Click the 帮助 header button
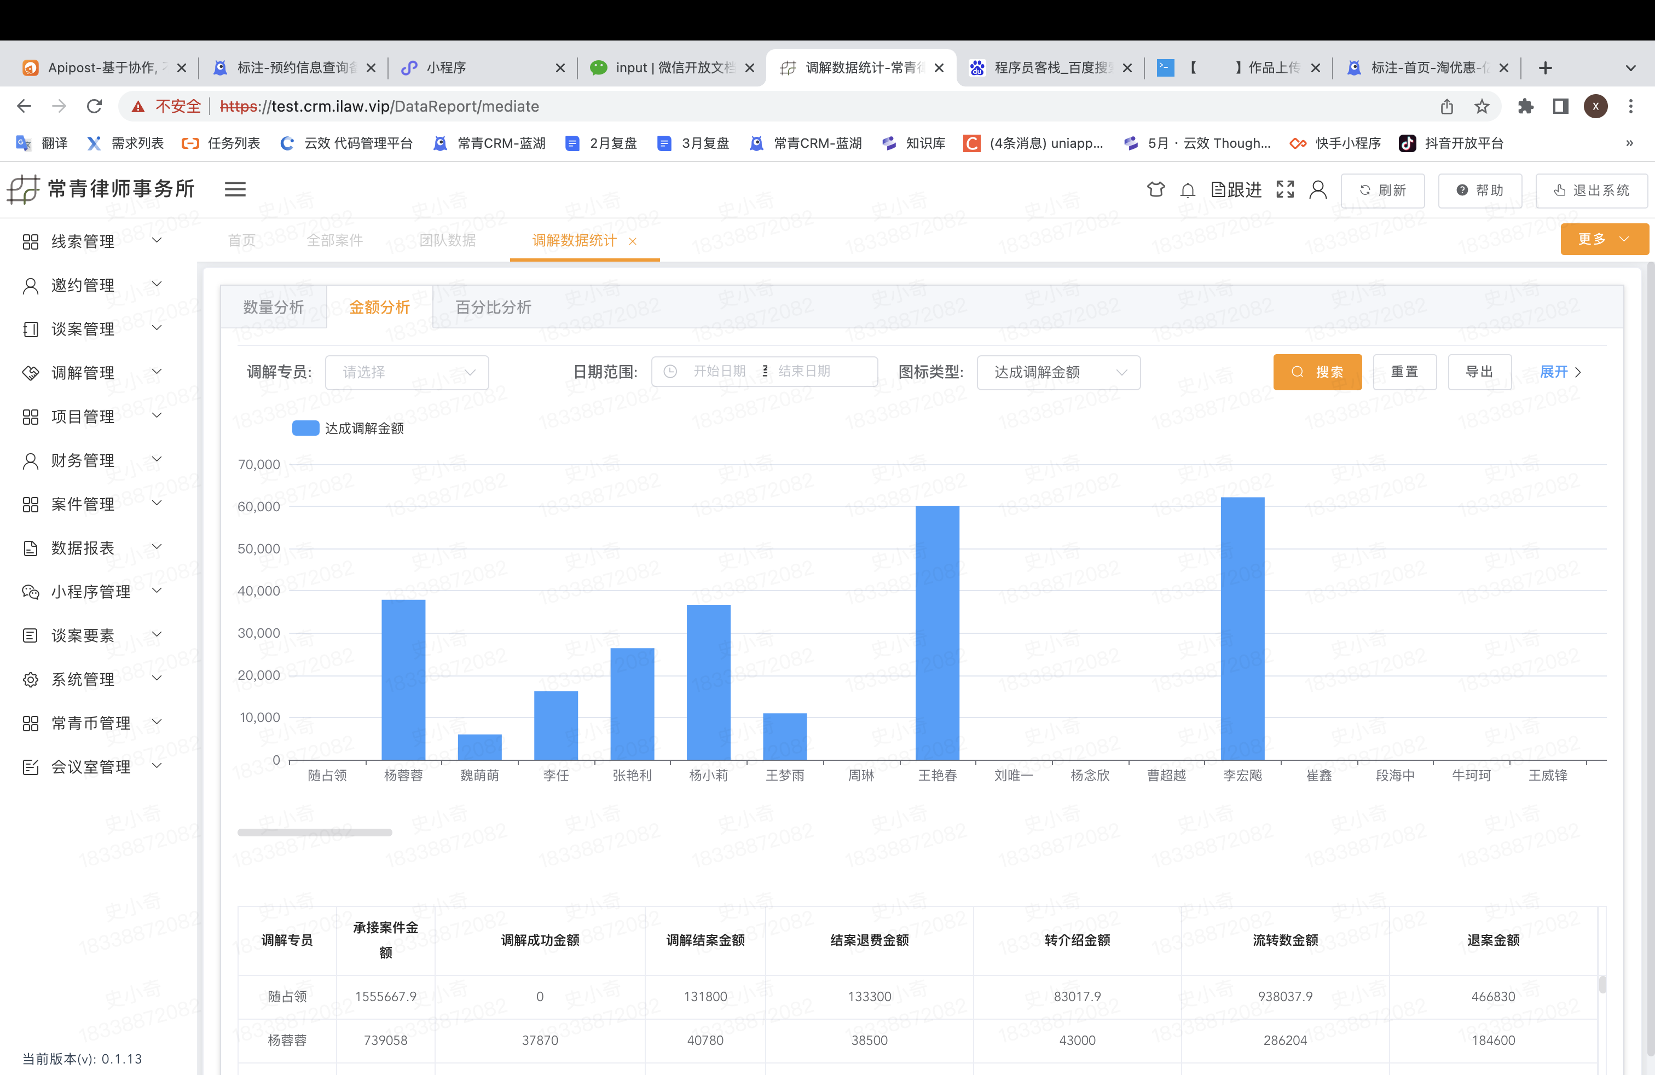This screenshot has width=1655, height=1075. coord(1480,190)
